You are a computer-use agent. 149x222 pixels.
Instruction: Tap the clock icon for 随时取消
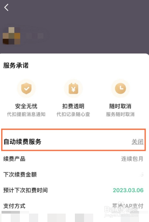tap(120, 88)
